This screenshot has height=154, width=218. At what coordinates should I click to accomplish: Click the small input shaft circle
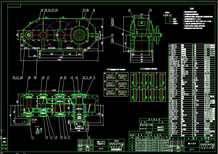pos(28,35)
